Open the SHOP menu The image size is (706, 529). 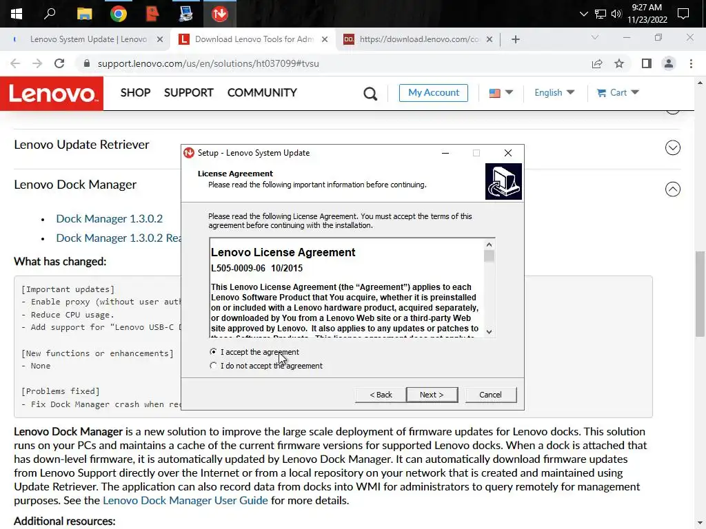(135, 93)
